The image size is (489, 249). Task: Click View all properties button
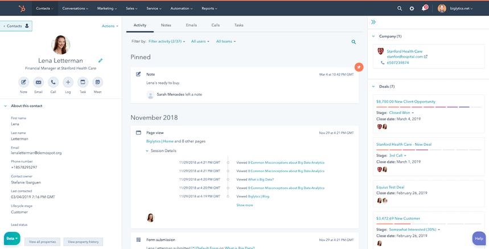coord(43,242)
